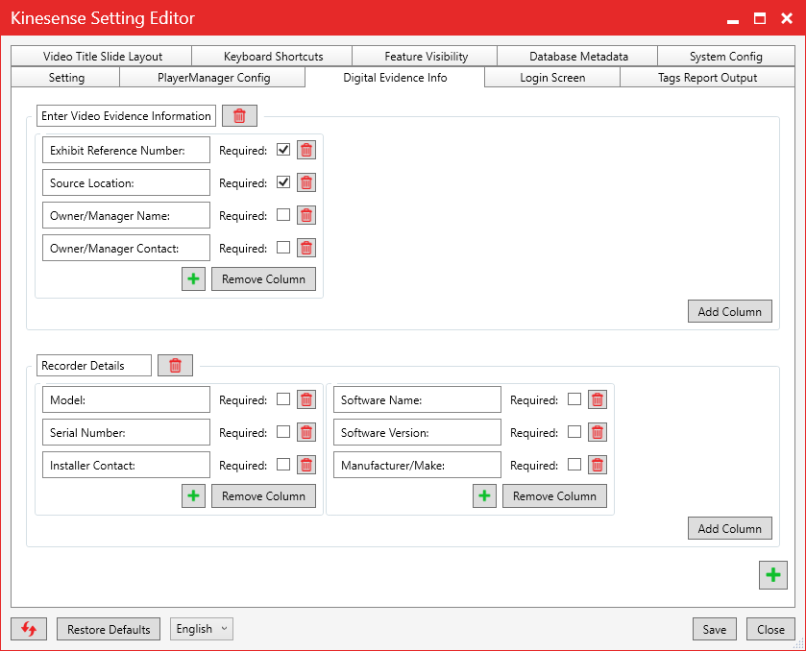806x651 pixels.
Task: Delete the Enter Video Evidence Information group
Action: [x=239, y=116]
